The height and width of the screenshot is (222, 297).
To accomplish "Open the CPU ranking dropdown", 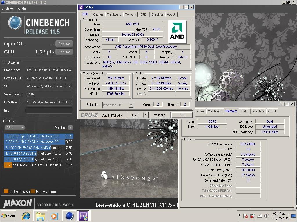I will [x=15, y=127].
